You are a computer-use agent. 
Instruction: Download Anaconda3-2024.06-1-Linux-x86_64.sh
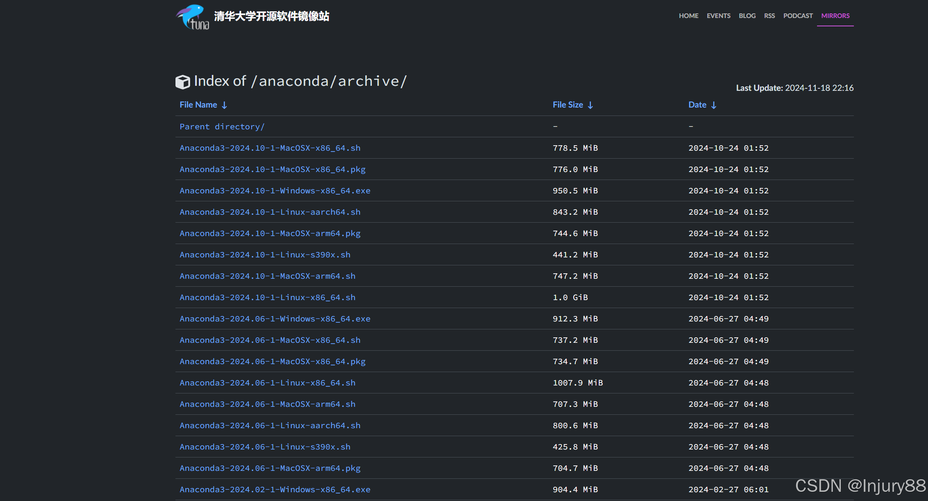coord(268,383)
